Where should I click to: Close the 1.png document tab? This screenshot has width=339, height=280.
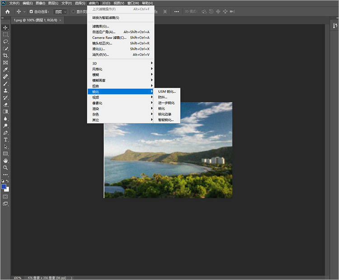[x=60, y=20]
